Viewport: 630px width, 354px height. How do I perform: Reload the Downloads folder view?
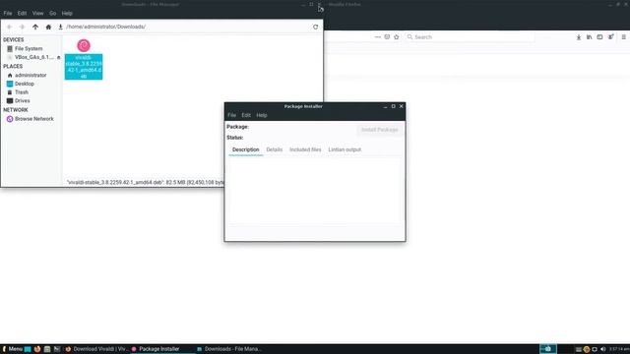315,27
